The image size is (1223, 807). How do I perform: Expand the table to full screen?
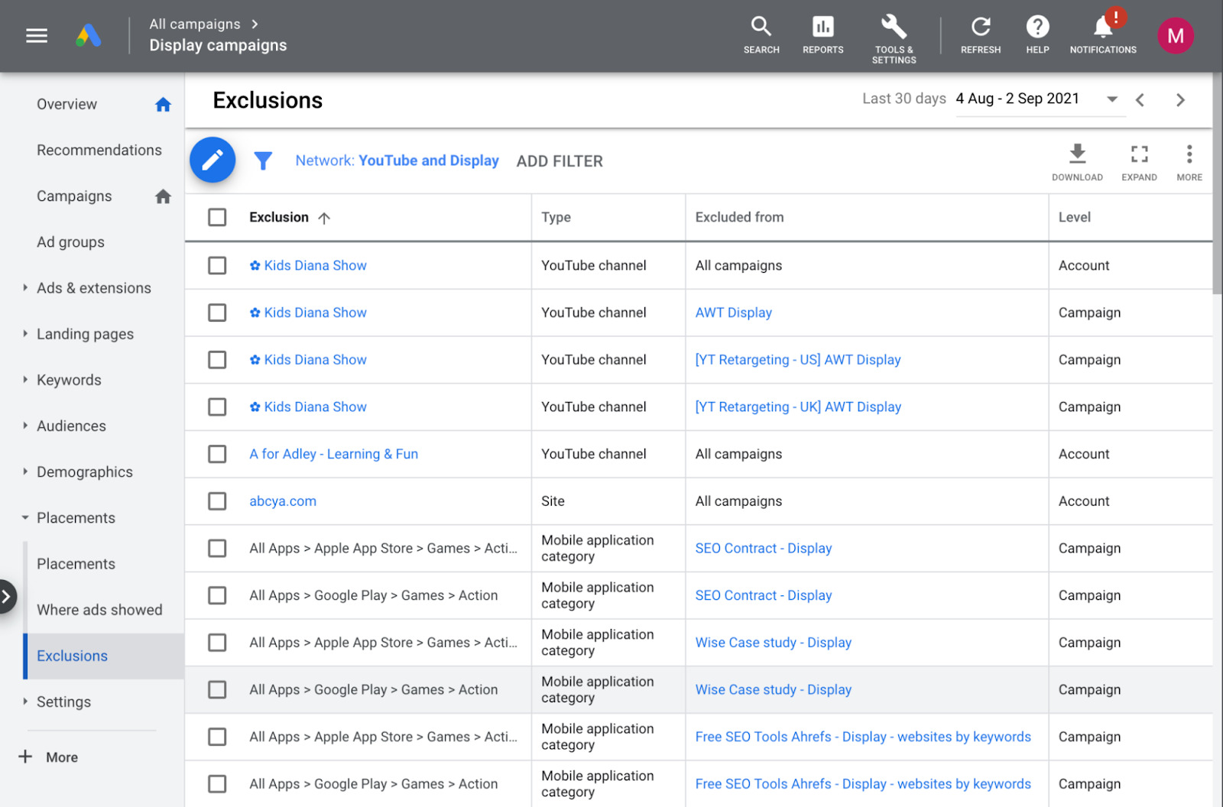[1139, 154]
